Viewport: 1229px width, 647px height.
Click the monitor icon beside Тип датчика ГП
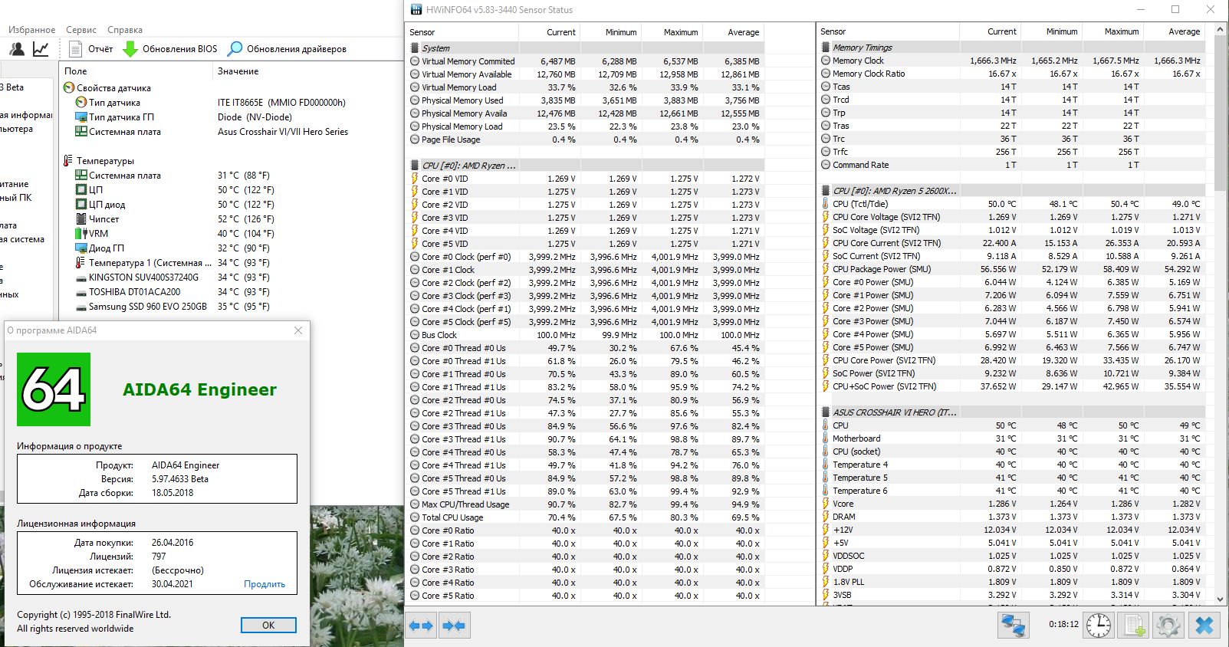81,117
